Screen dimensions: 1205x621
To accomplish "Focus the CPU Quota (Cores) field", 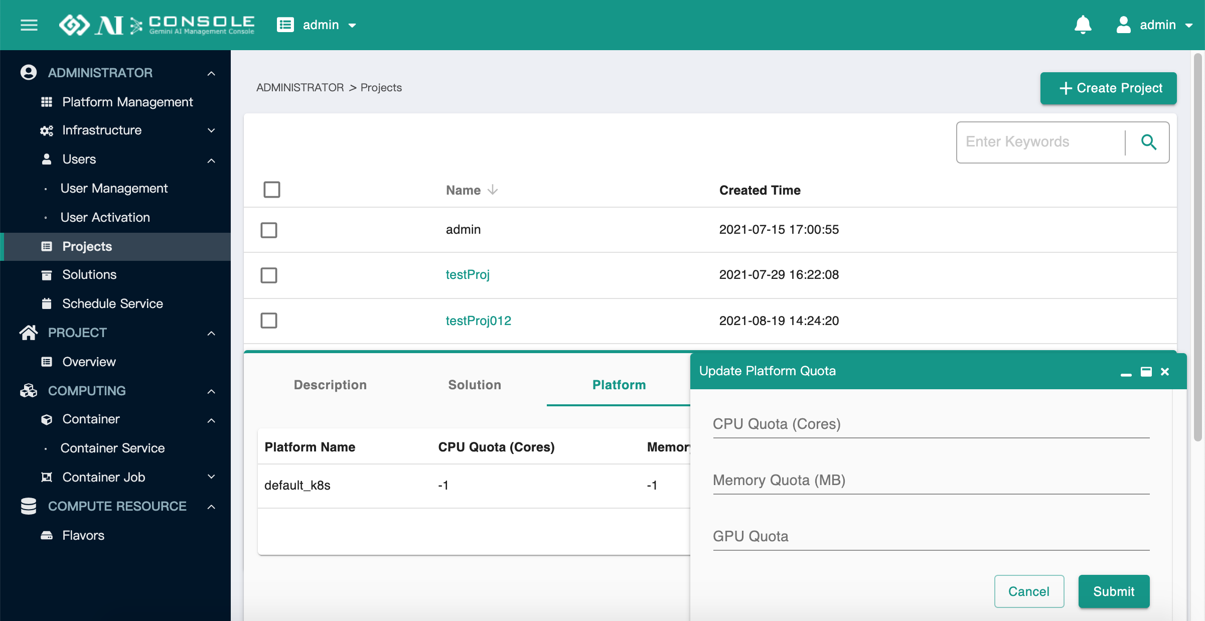I will (931, 424).
